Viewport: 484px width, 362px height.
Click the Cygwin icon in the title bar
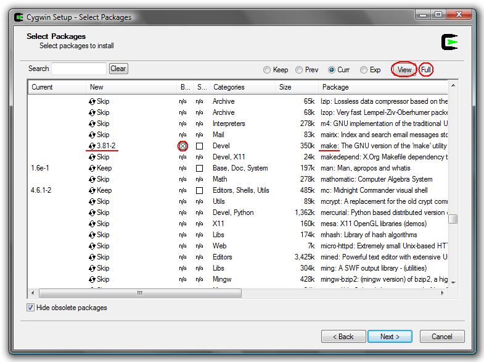(x=18, y=17)
